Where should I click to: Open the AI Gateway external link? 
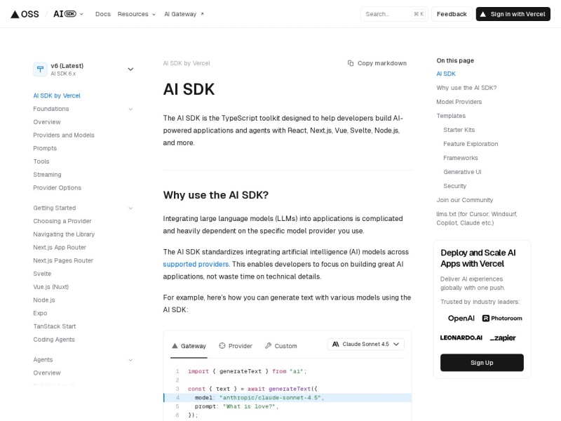click(184, 14)
